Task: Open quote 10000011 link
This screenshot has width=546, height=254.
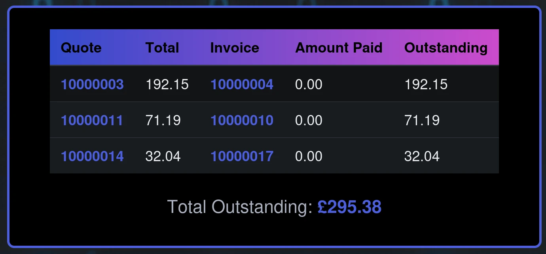Action: pyautogui.click(x=92, y=120)
